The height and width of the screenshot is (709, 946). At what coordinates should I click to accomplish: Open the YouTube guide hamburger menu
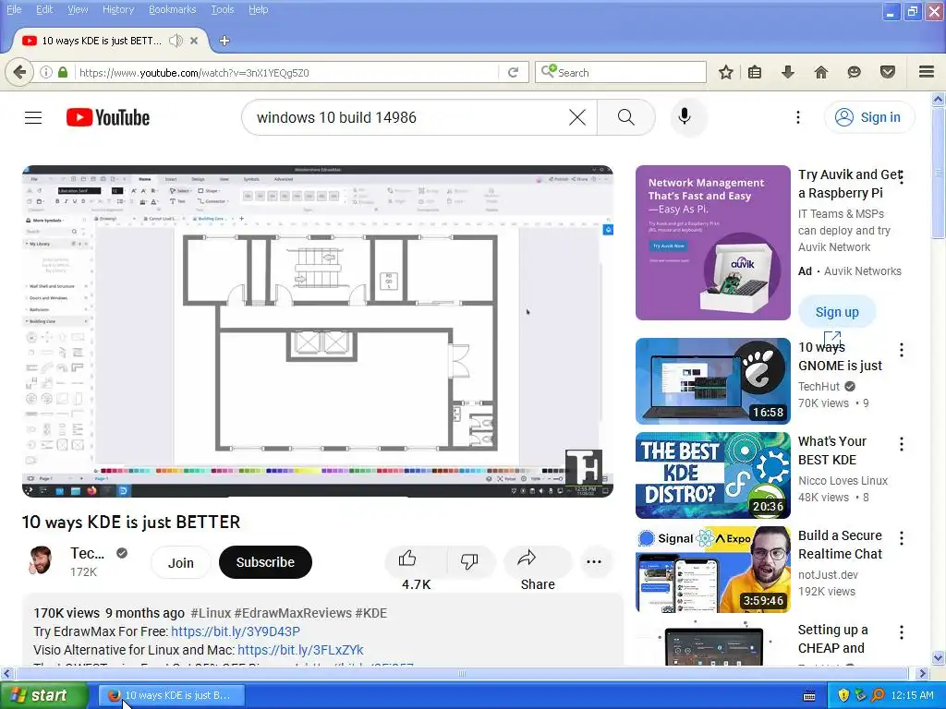coord(33,117)
